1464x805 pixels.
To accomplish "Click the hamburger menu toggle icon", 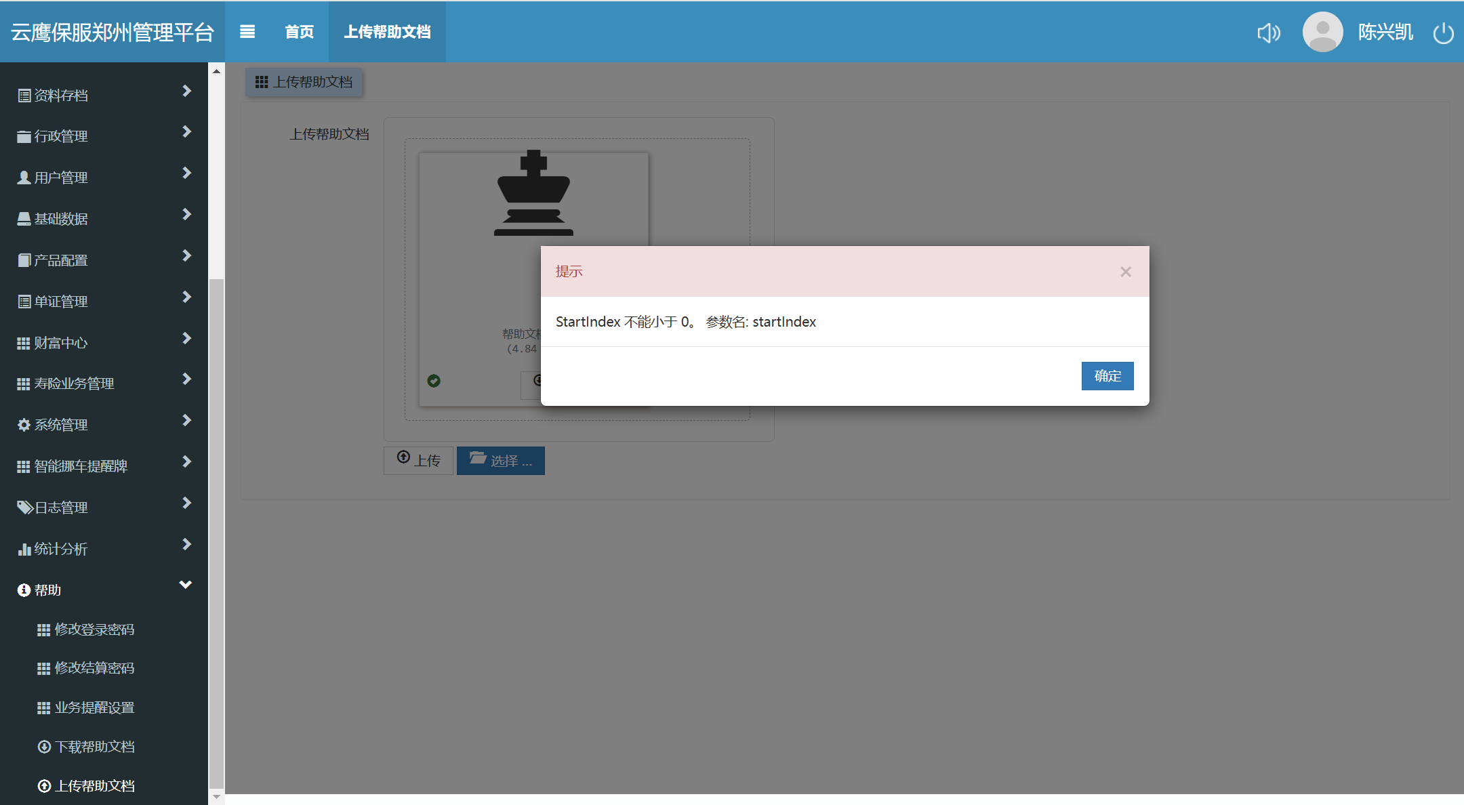I will (x=247, y=32).
